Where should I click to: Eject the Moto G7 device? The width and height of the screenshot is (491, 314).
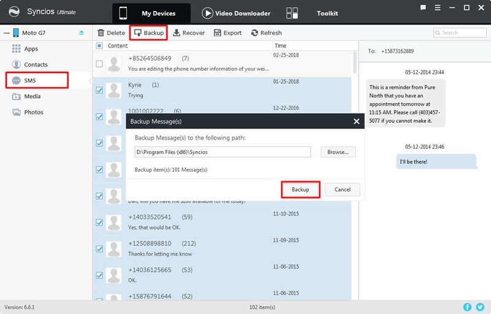(82, 33)
